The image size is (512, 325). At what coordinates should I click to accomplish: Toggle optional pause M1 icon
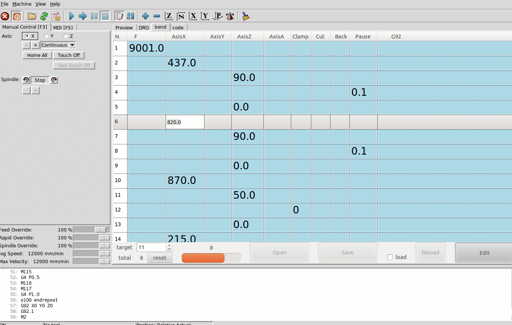click(131, 16)
